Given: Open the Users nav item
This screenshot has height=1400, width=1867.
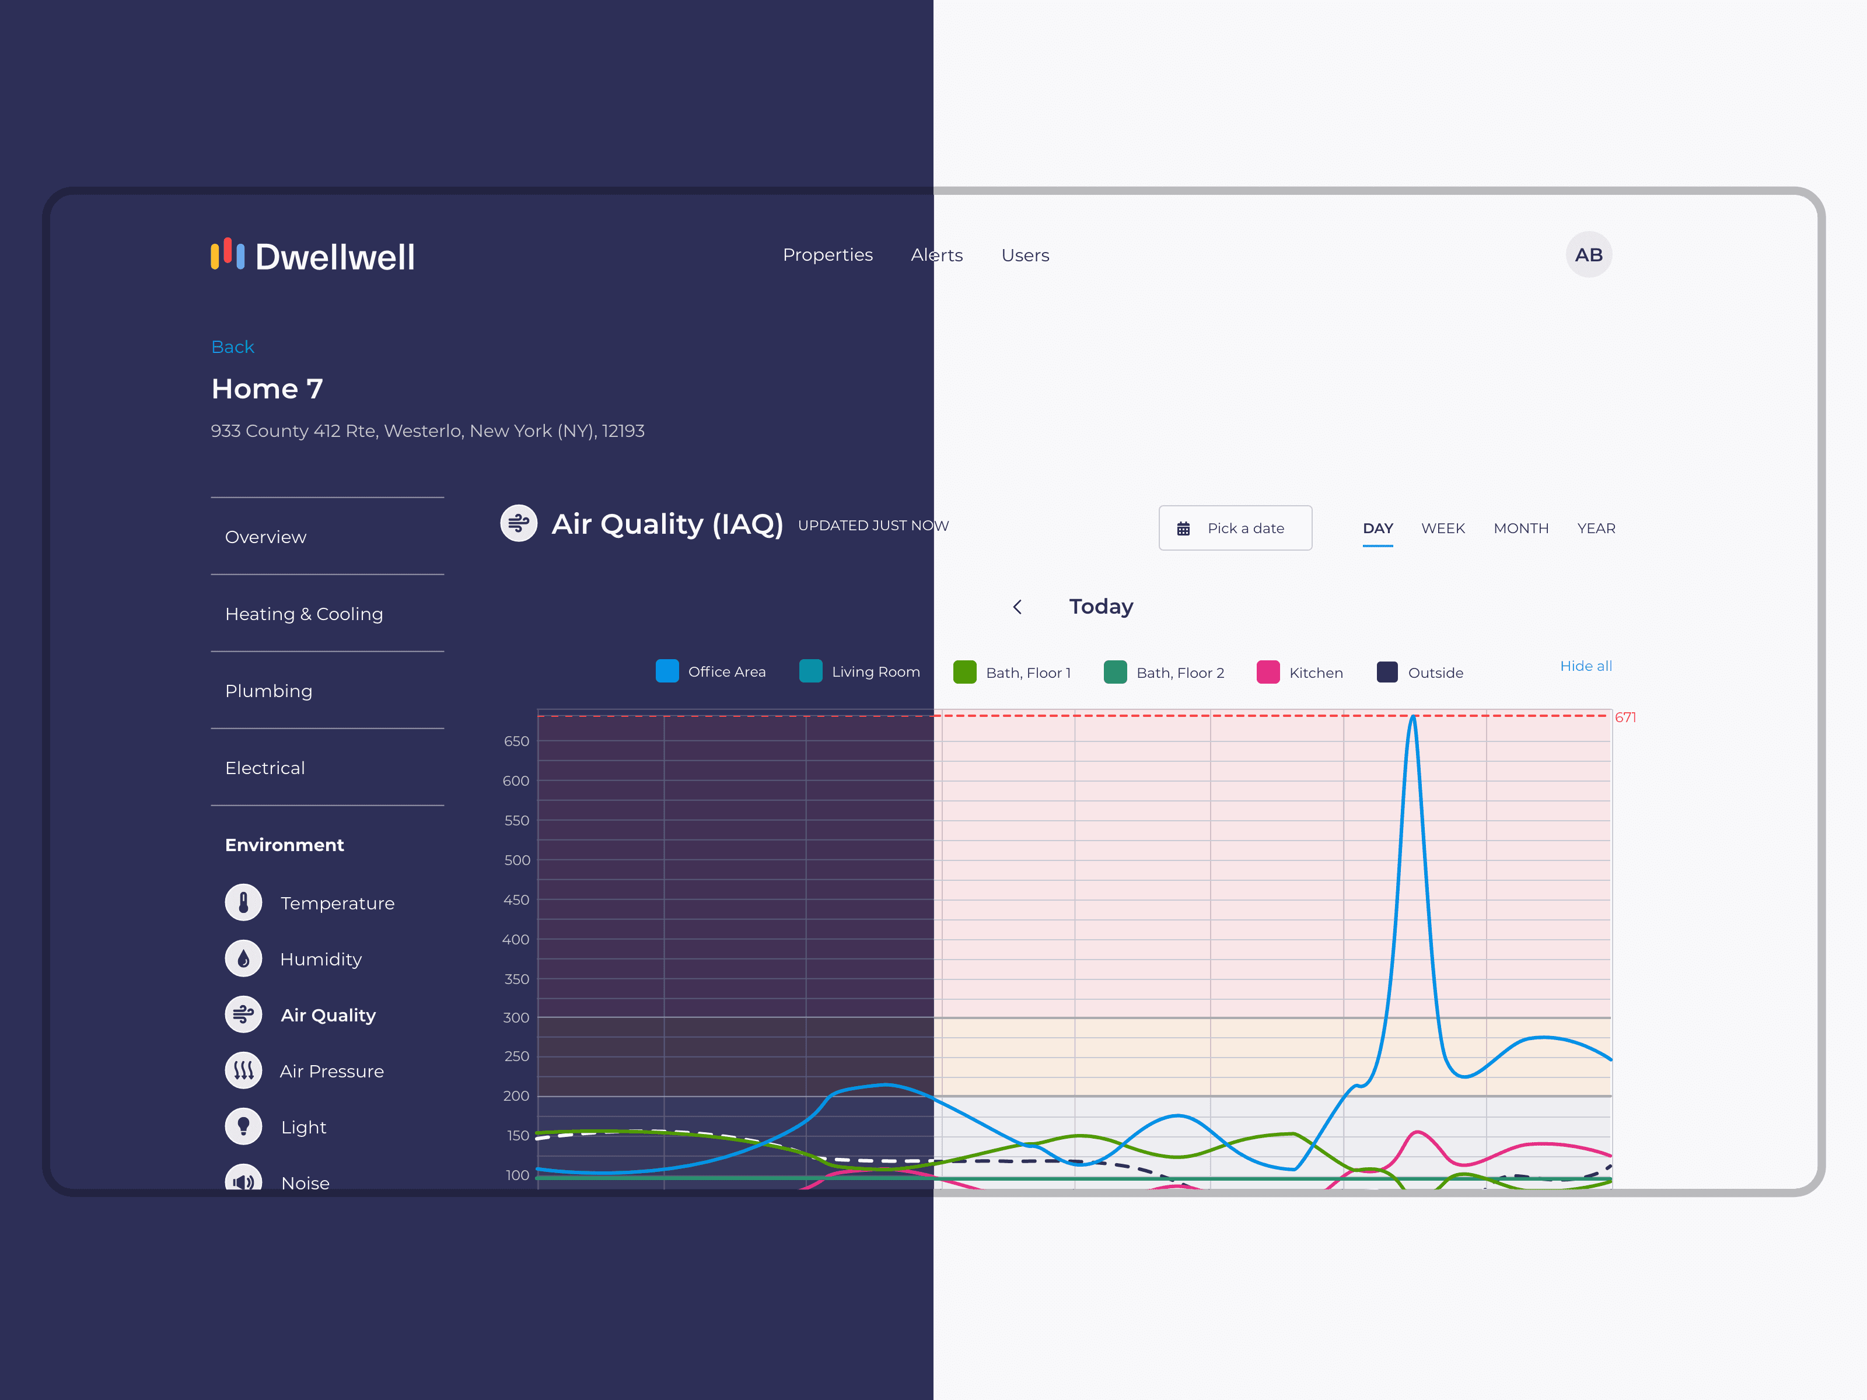Looking at the screenshot, I should click(x=1026, y=255).
